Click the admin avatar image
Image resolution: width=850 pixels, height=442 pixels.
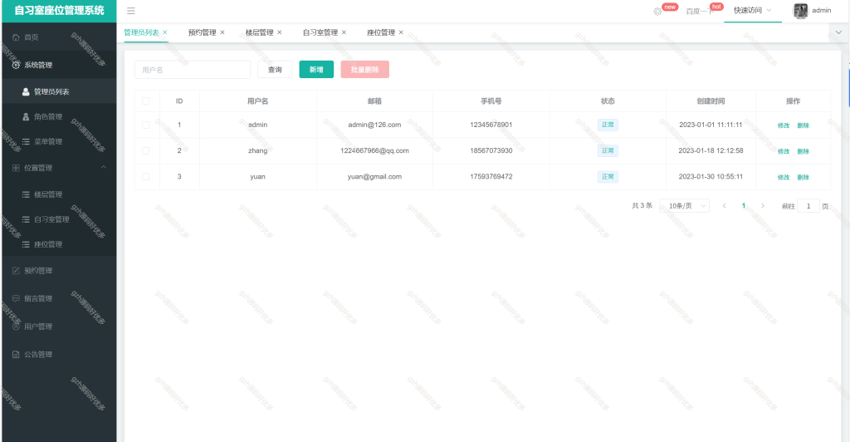pyautogui.click(x=801, y=11)
